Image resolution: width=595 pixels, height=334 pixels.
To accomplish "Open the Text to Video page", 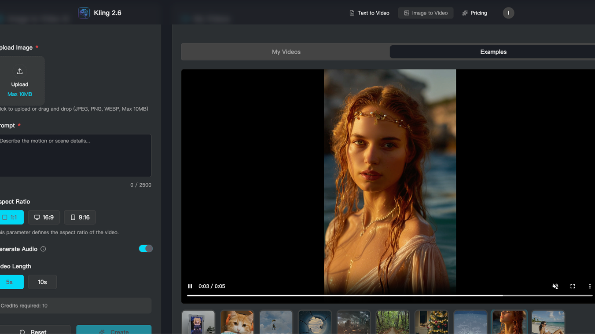I will coord(369,13).
